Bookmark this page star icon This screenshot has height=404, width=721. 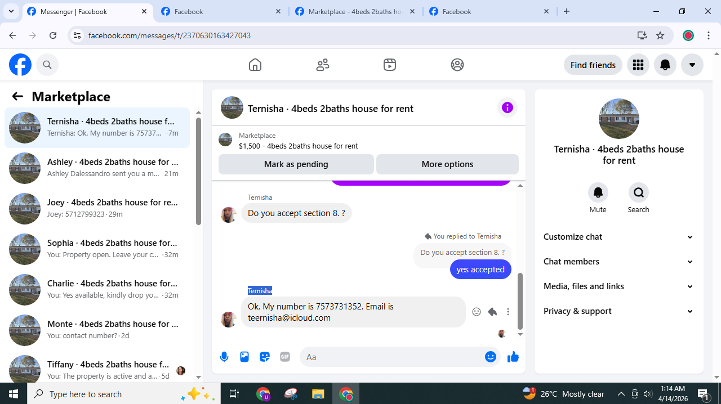[660, 35]
